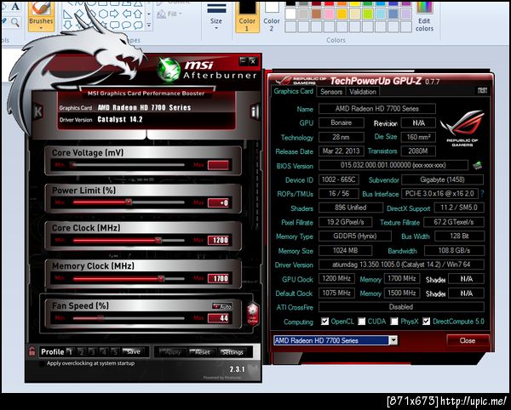Check the CUDA checkbox in GPU-Z
The image size is (511, 410).
pos(361,322)
